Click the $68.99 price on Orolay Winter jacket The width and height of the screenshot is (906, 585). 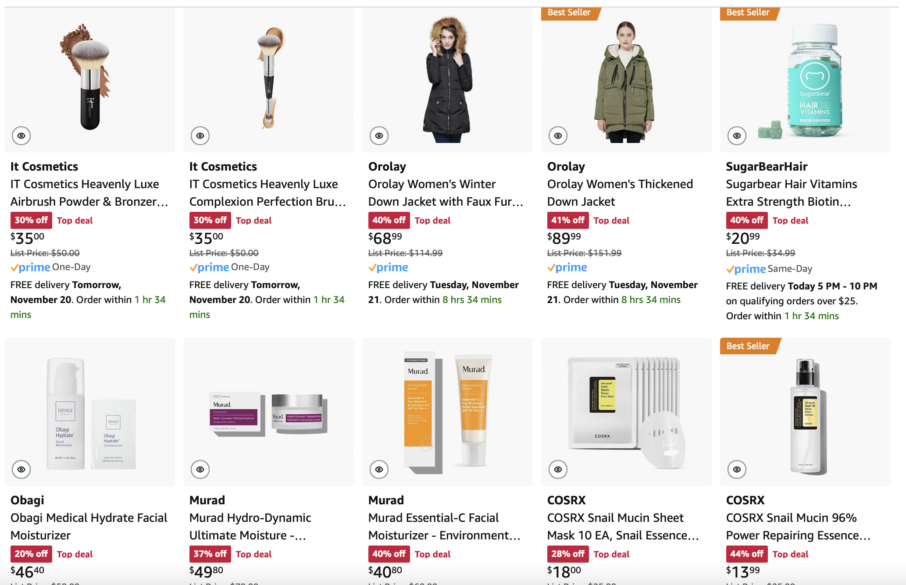[x=385, y=238]
